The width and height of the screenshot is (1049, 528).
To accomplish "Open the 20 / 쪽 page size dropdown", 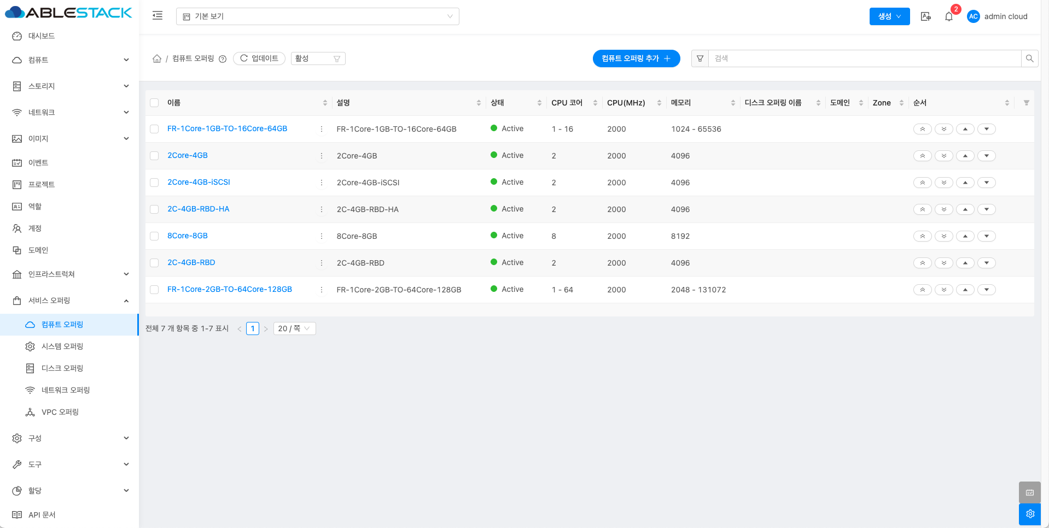I will tap(294, 328).
